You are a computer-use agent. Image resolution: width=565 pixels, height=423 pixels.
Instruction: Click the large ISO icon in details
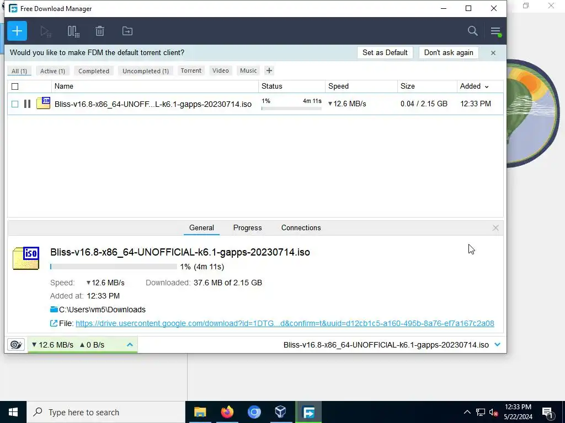26,258
